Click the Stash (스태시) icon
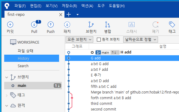Image resolution: width=179 pixels, height=112 pixels. point(132,24)
